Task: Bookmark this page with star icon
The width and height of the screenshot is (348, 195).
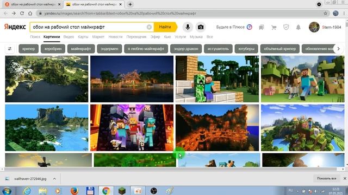Action: tap(325, 13)
